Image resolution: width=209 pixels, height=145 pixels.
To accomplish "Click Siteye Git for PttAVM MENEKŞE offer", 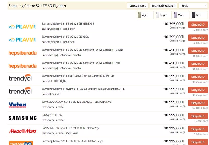I will coord(198,25).
